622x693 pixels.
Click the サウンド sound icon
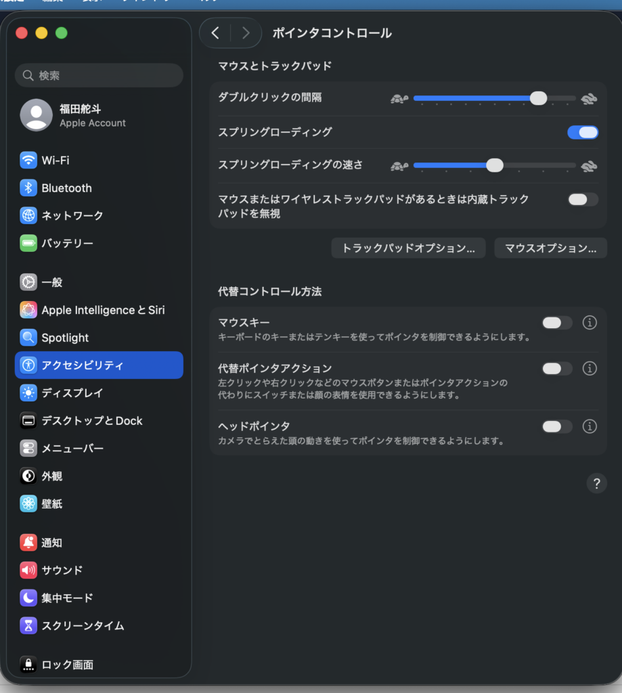[x=28, y=570]
